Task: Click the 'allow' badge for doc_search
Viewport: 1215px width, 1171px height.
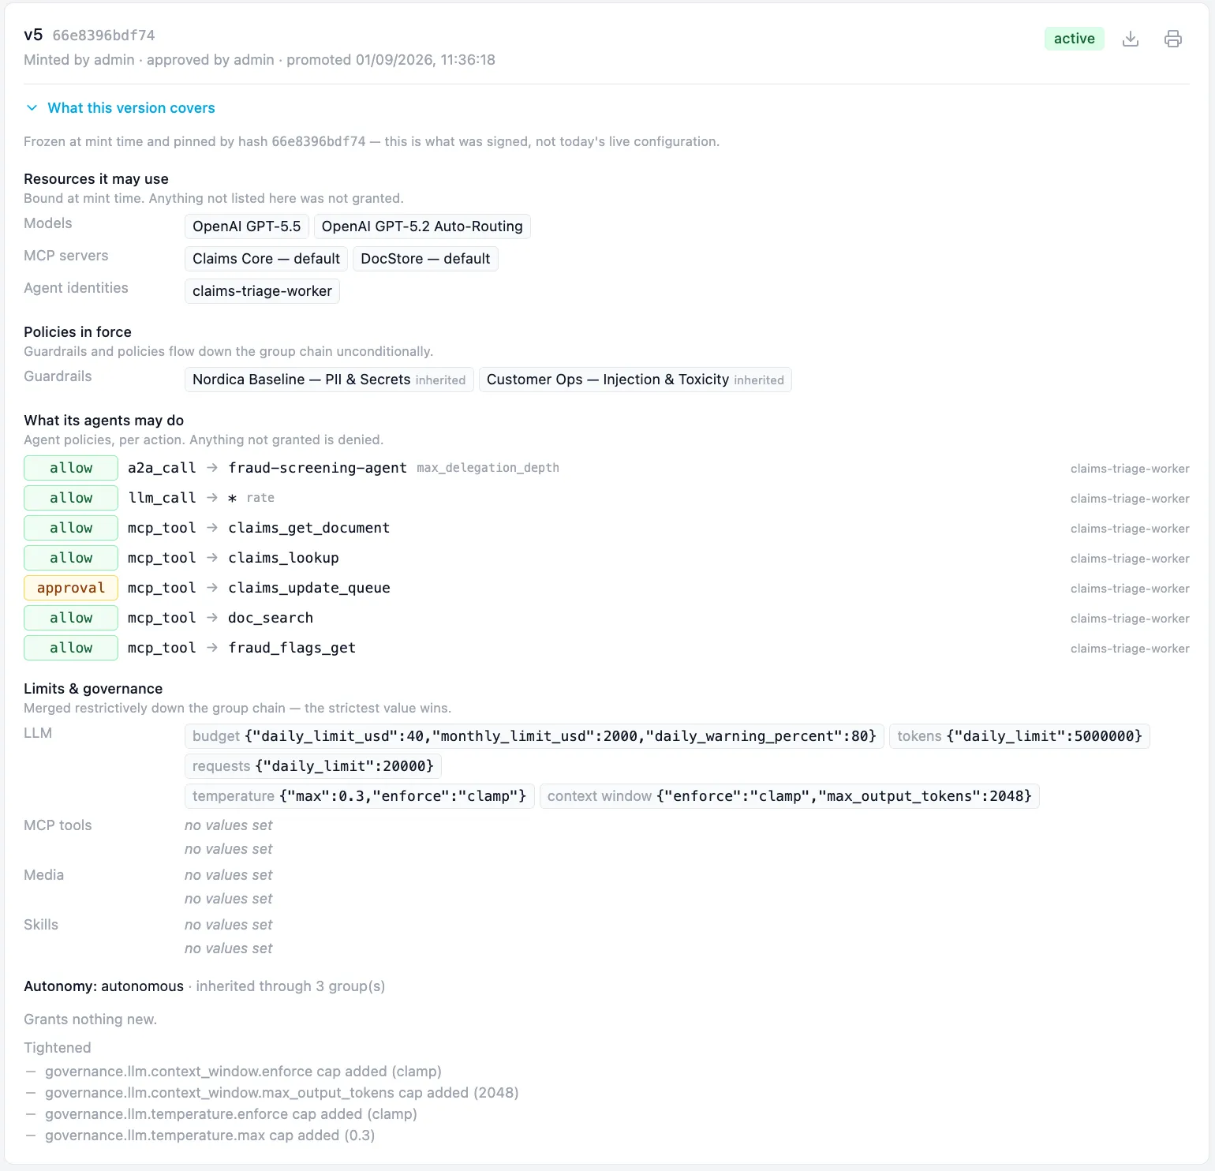Action: (x=71, y=618)
